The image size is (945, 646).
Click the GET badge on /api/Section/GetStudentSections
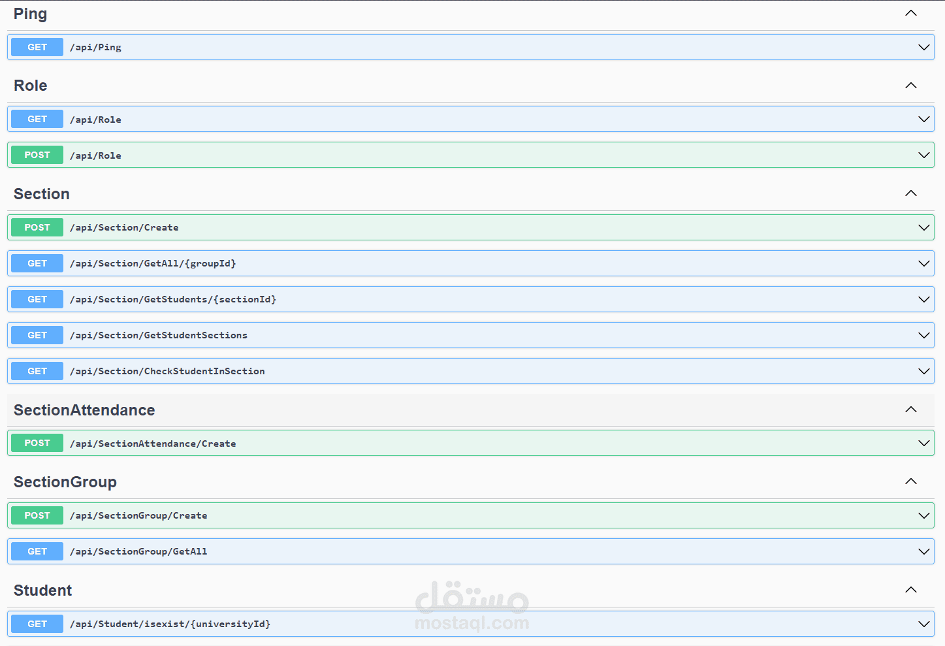tap(37, 334)
